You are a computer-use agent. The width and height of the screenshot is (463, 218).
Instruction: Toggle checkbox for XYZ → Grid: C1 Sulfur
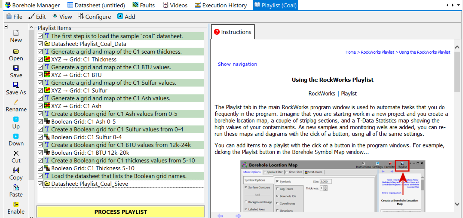pyautogui.click(x=40, y=90)
